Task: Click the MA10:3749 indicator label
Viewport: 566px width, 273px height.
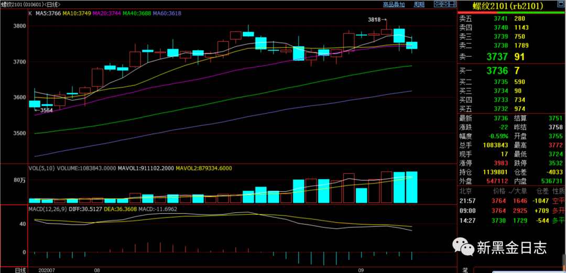Action: click(x=77, y=13)
